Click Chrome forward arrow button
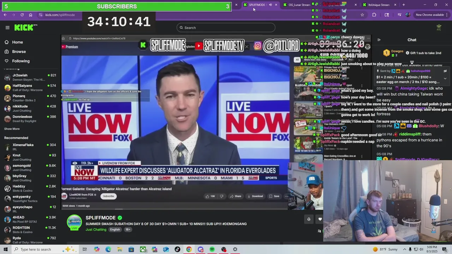Image resolution: width=452 pixels, height=254 pixels. click(x=13, y=15)
